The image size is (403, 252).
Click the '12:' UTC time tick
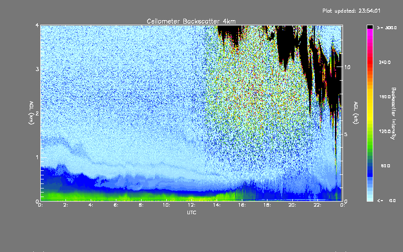pos(191,205)
